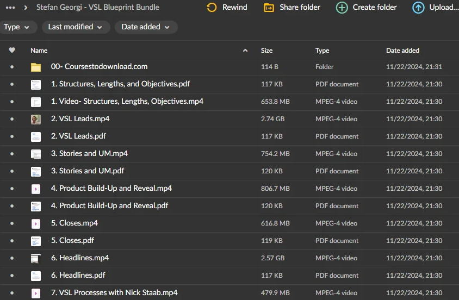Select 1. Video- Structures, Lengths, Objectives.mp4 file name
This screenshot has height=300, width=459.
pos(127,101)
